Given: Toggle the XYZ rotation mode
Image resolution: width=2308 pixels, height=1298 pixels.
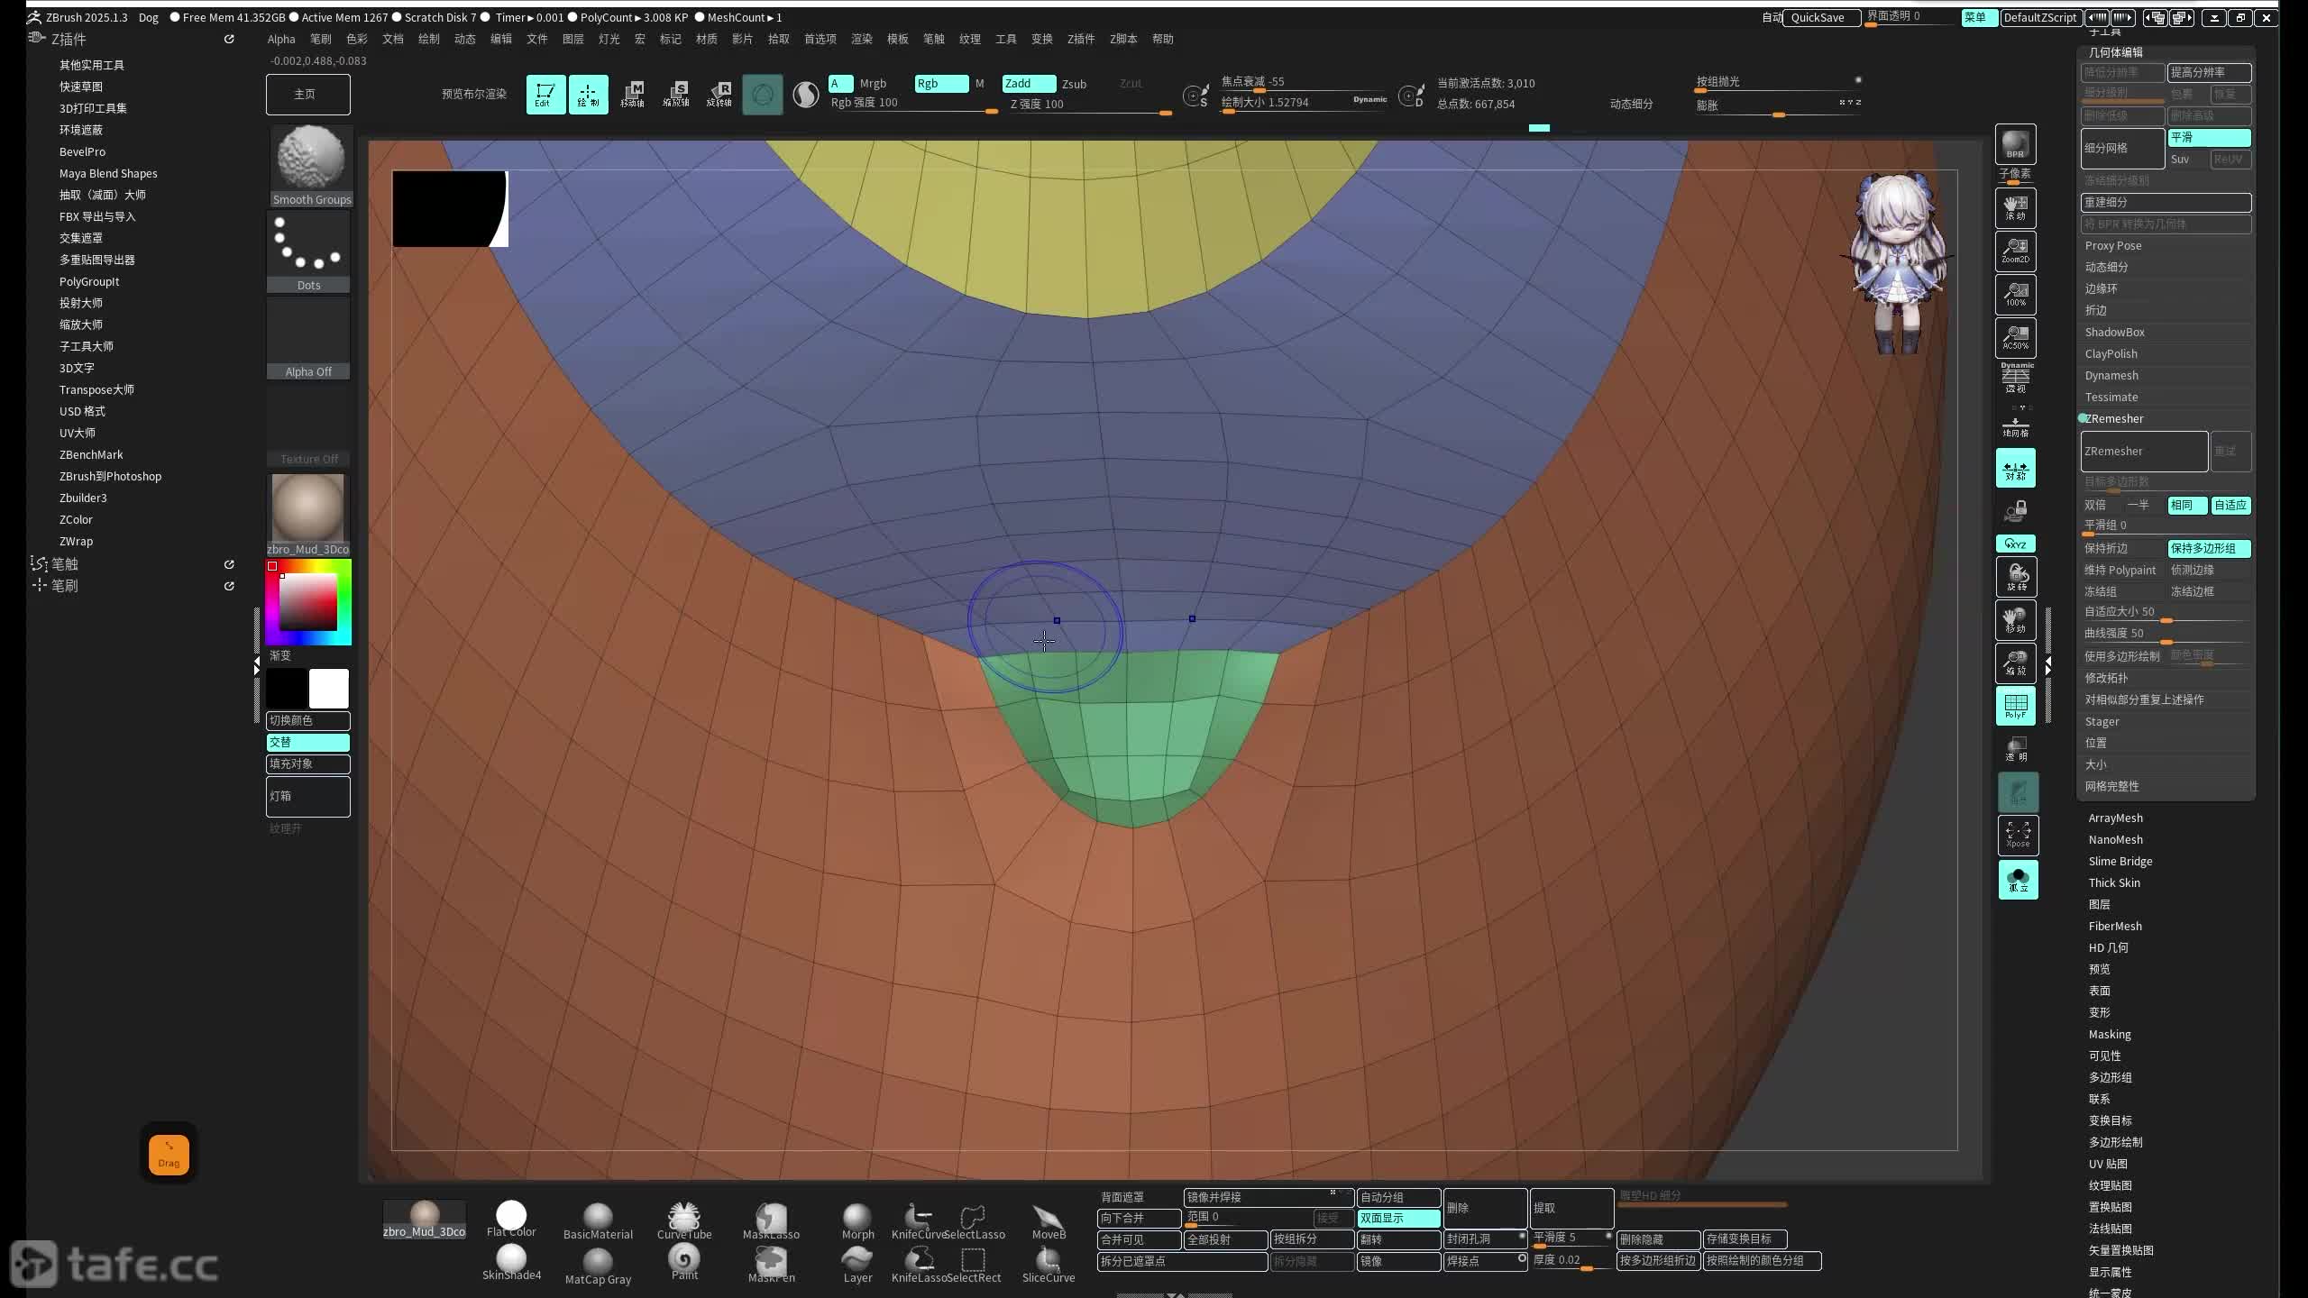Looking at the screenshot, I should 2015,544.
